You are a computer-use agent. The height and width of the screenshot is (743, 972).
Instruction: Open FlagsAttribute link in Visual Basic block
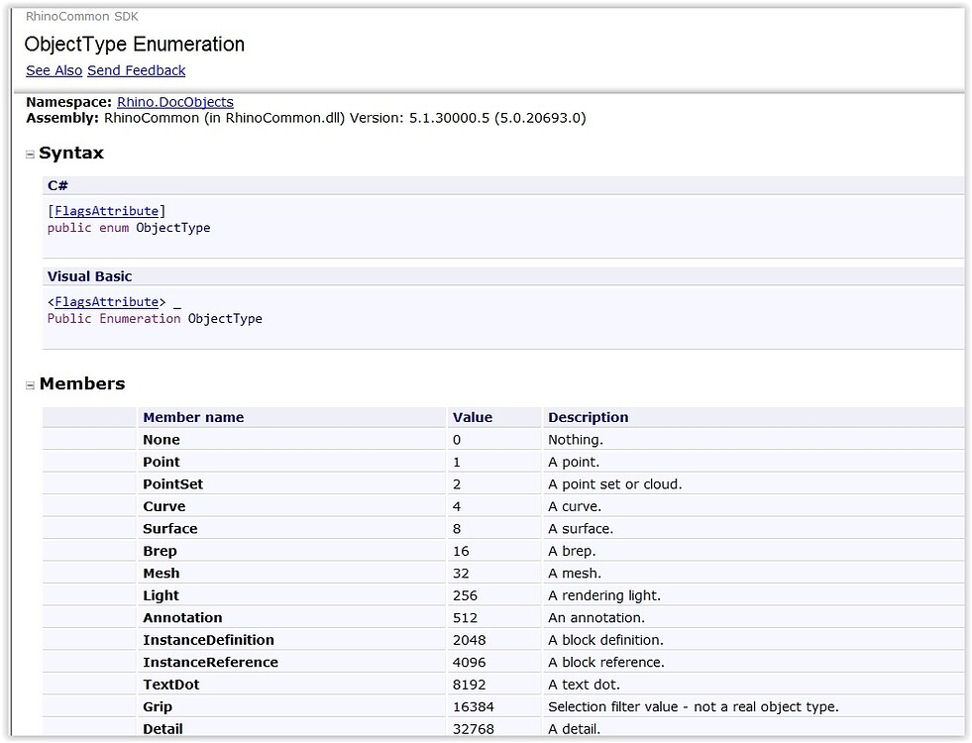(x=105, y=302)
